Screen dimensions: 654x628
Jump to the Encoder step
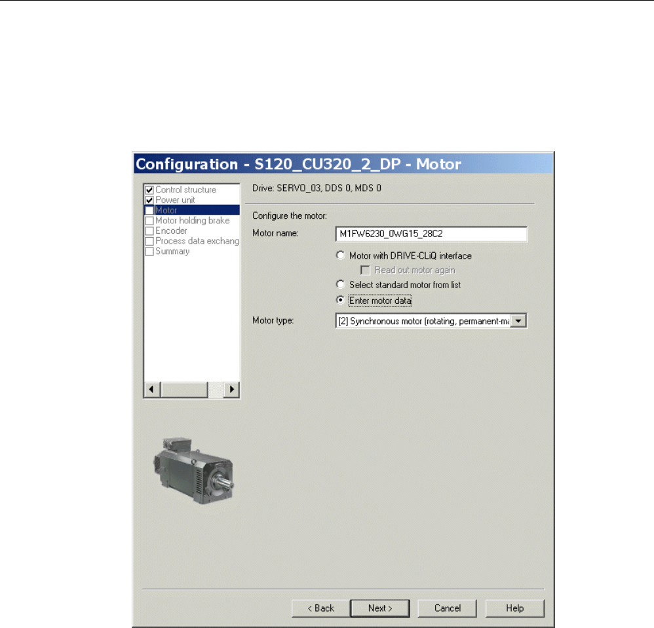172,231
